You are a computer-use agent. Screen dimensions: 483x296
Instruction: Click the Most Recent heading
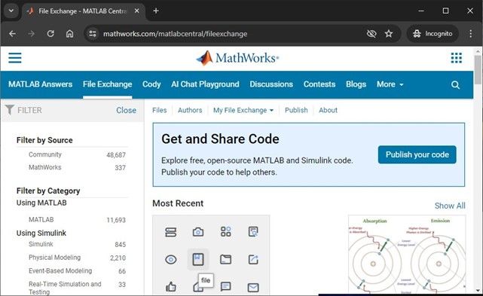pos(178,203)
